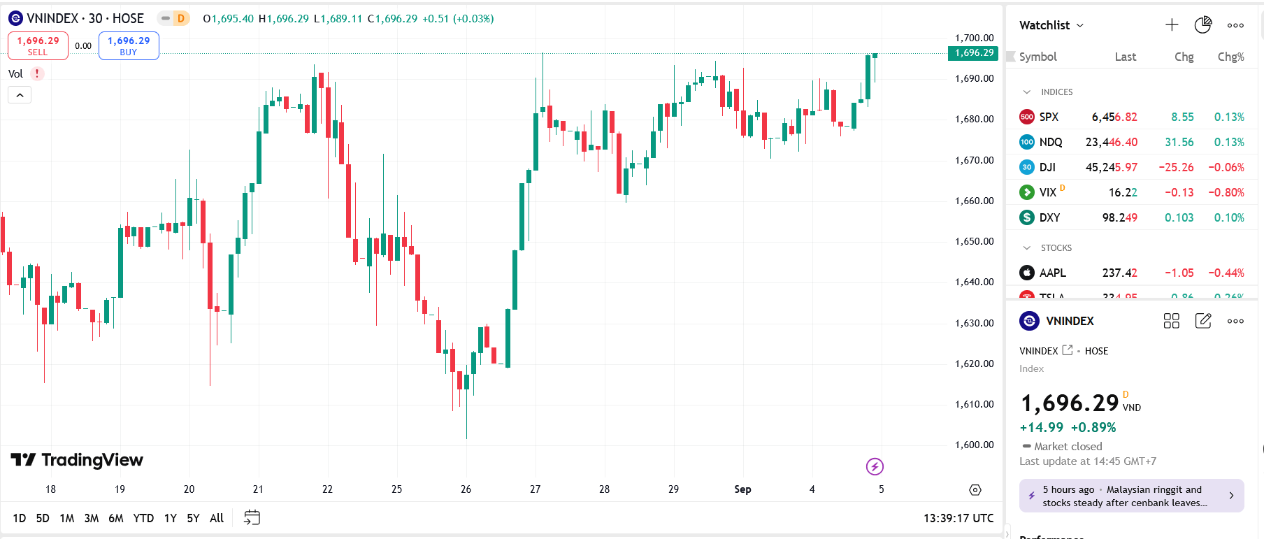Viewport: 1264px width, 539px height.
Task: Open the chart settings gear icon
Action: pos(975,490)
